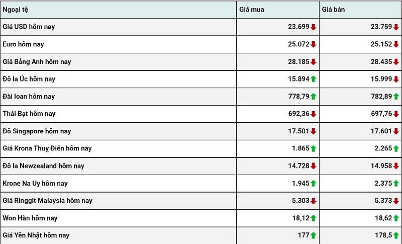Screen dimensions: 402x244
Task: Click the green up arrow beside Krone Na Uy 1.945
Action: [313, 183]
